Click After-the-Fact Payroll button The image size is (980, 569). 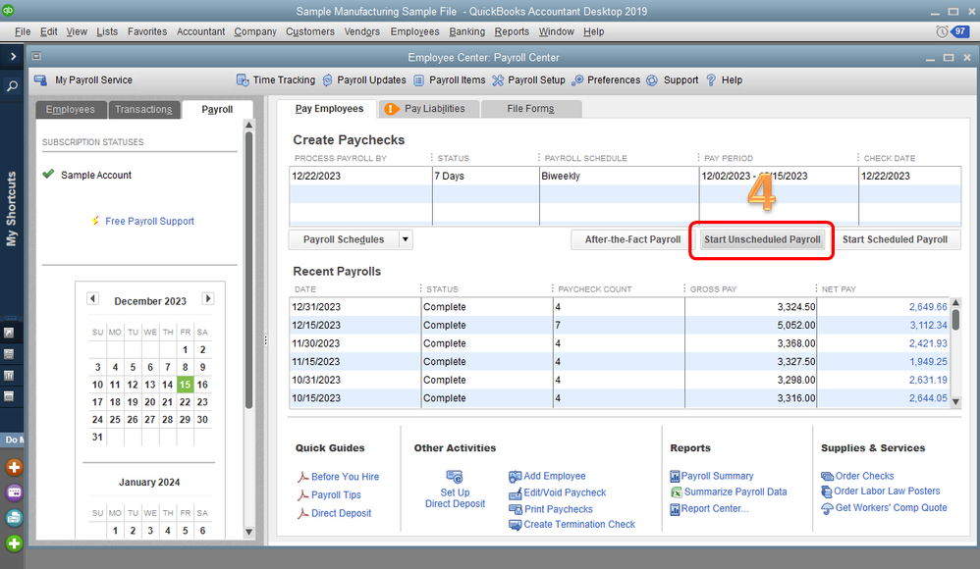coord(632,239)
